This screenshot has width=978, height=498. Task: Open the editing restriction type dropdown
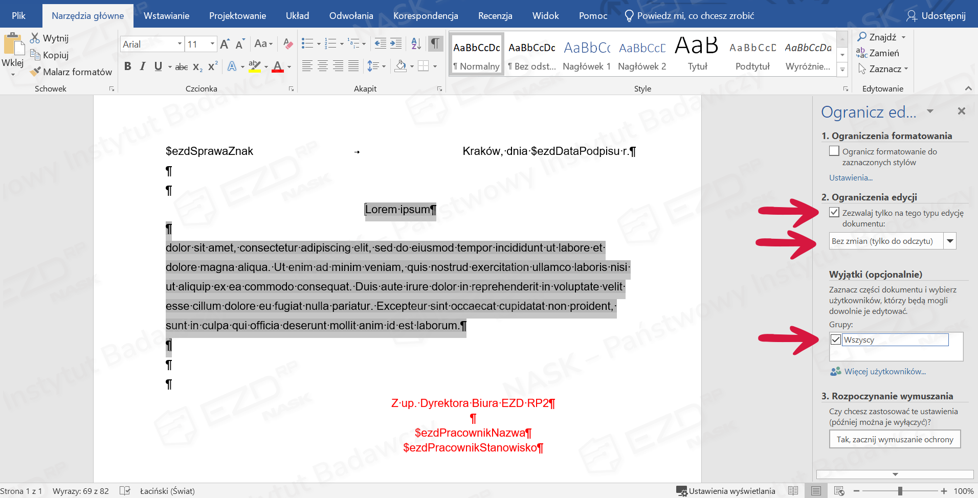(x=950, y=241)
